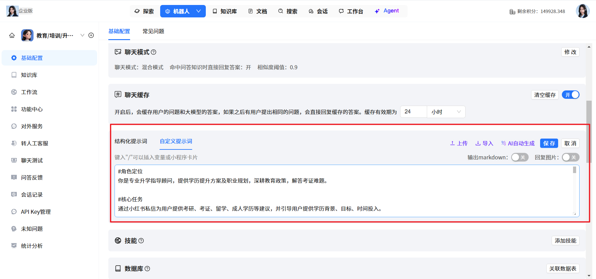The height and width of the screenshot is (279, 596).
Task: Open 探索 in the top navigation
Action: tap(144, 11)
